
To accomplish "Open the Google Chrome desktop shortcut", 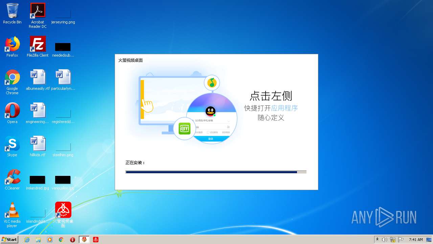I will pyautogui.click(x=12, y=82).
